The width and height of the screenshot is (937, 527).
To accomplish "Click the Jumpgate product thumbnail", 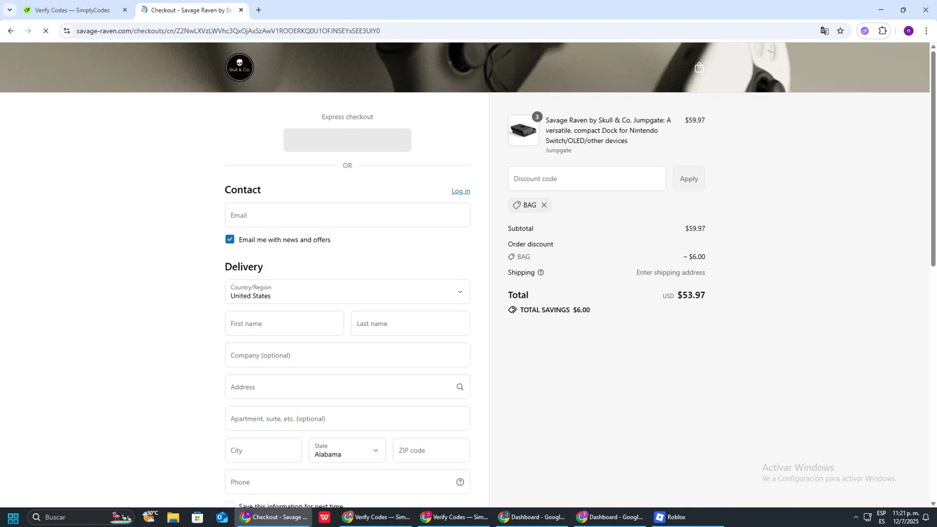I will (523, 131).
